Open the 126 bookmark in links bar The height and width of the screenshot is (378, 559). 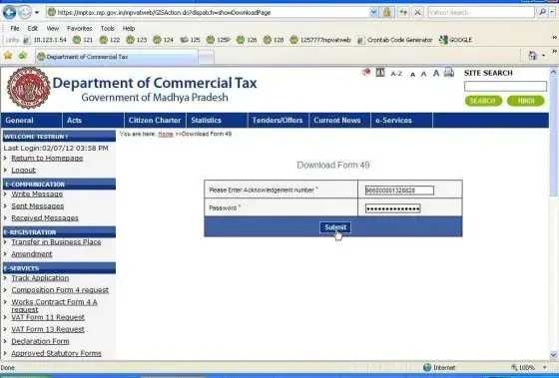tap(247, 40)
